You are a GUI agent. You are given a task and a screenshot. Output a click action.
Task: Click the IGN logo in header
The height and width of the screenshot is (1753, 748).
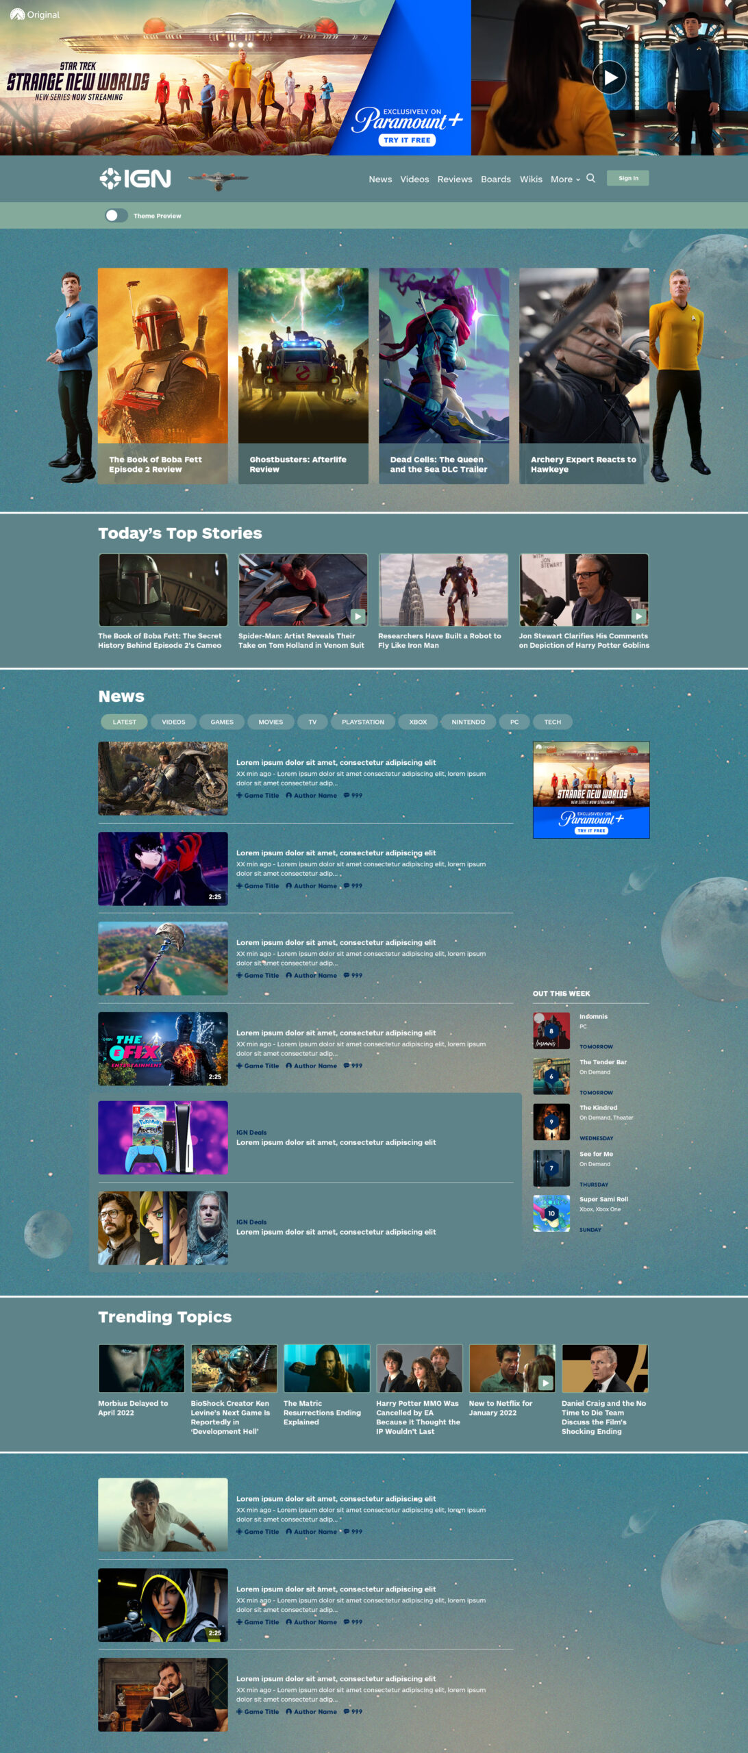(x=135, y=179)
